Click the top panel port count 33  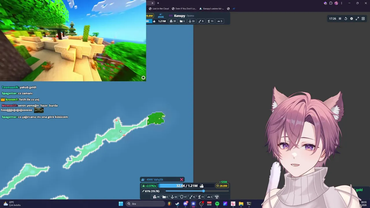coord(192,21)
